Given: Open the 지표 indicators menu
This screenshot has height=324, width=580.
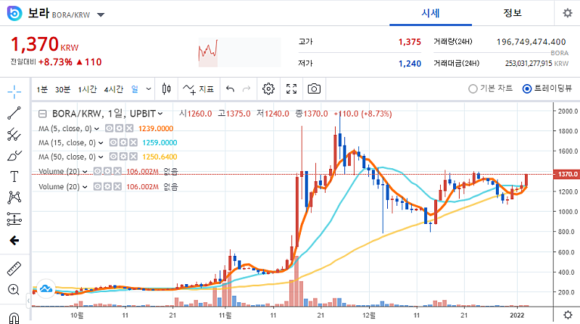Looking at the screenshot, I should pyautogui.click(x=199, y=89).
